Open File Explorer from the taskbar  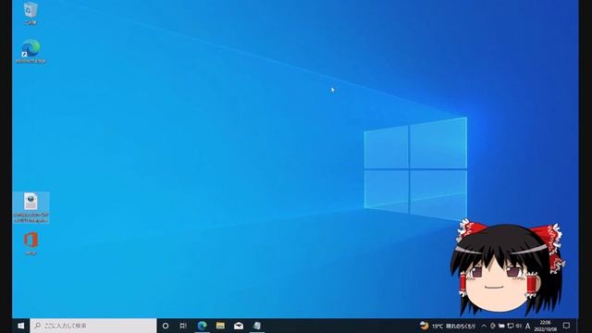tap(220, 326)
